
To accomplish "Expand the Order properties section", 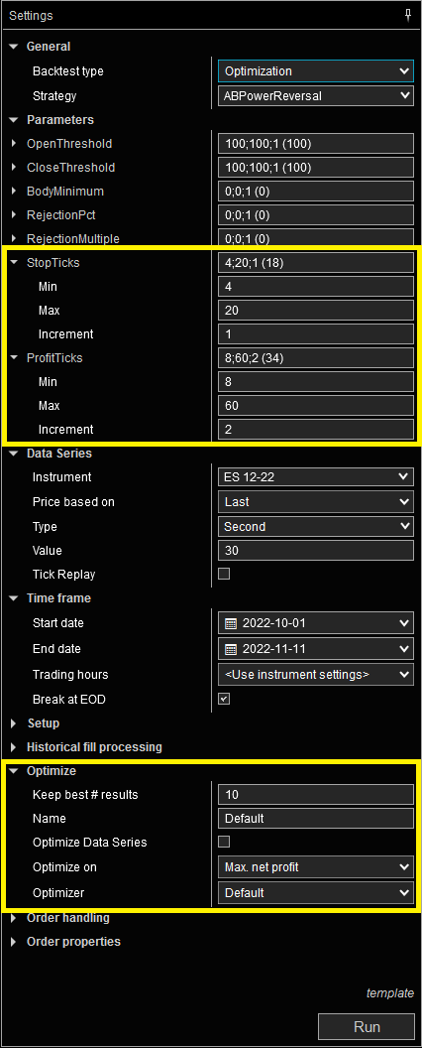I will click(x=14, y=942).
